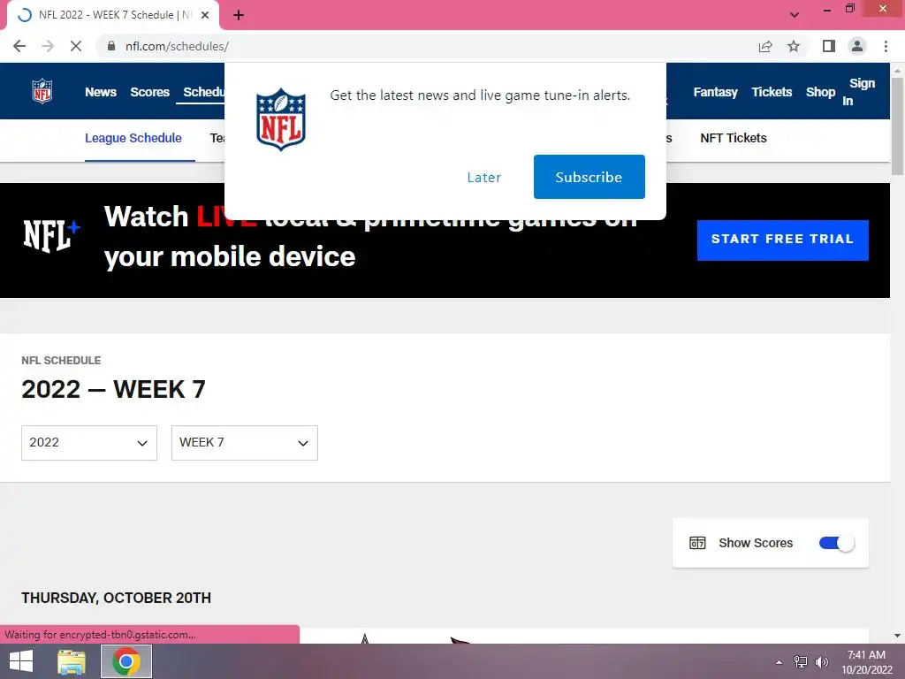Close the NFL 2022 Week 7 Schedule tab
The image size is (905, 679).
click(x=205, y=15)
